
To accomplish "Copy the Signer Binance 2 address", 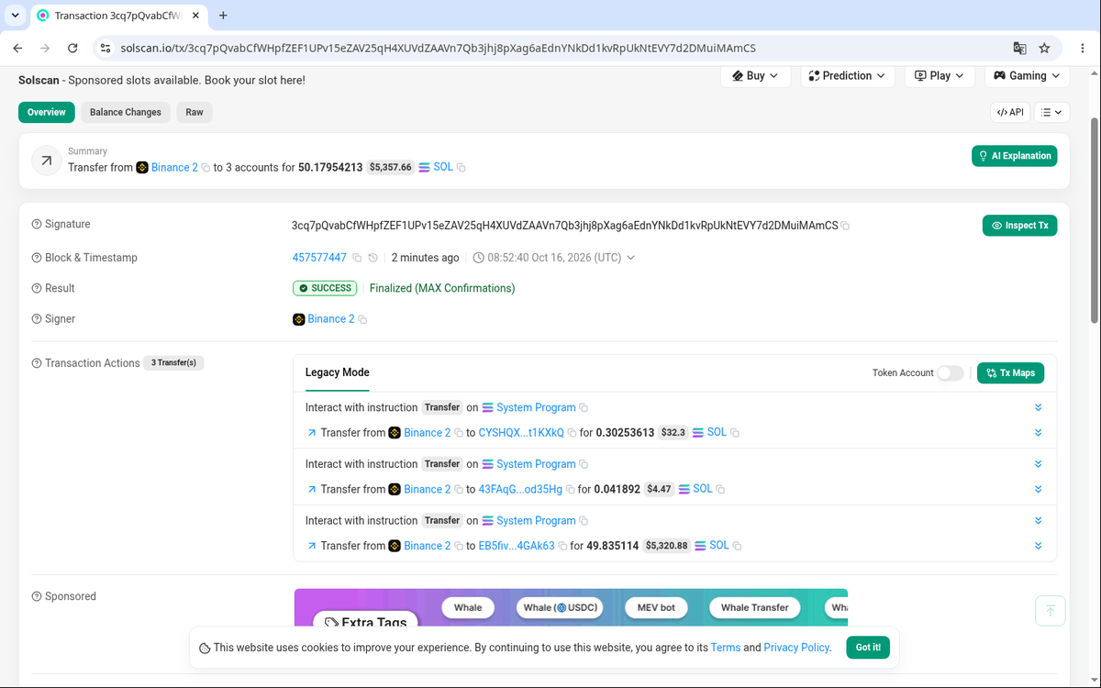I will click(362, 319).
